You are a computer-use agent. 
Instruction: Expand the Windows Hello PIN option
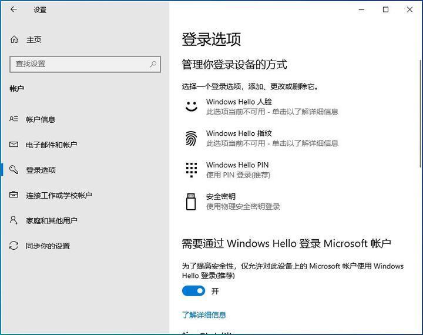pos(237,170)
